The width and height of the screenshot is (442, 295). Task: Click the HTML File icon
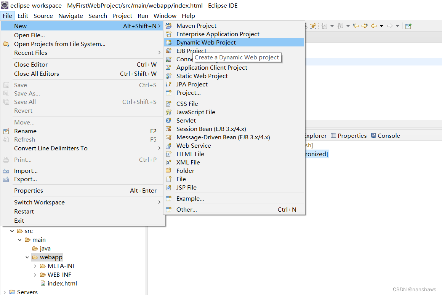pyautogui.click(x=168, y=154)
